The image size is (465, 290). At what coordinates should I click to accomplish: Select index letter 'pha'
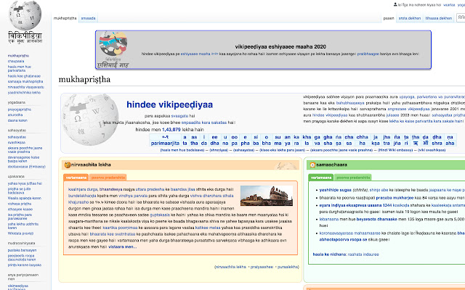(x=245, y=144)
